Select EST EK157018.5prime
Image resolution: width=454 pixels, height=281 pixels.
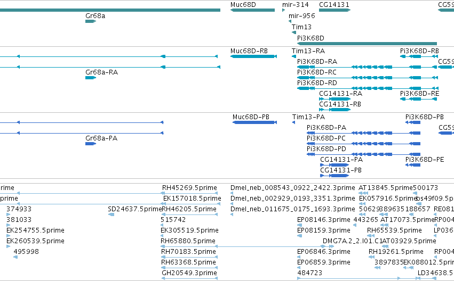pyautogui.click(x=192, y=199)
